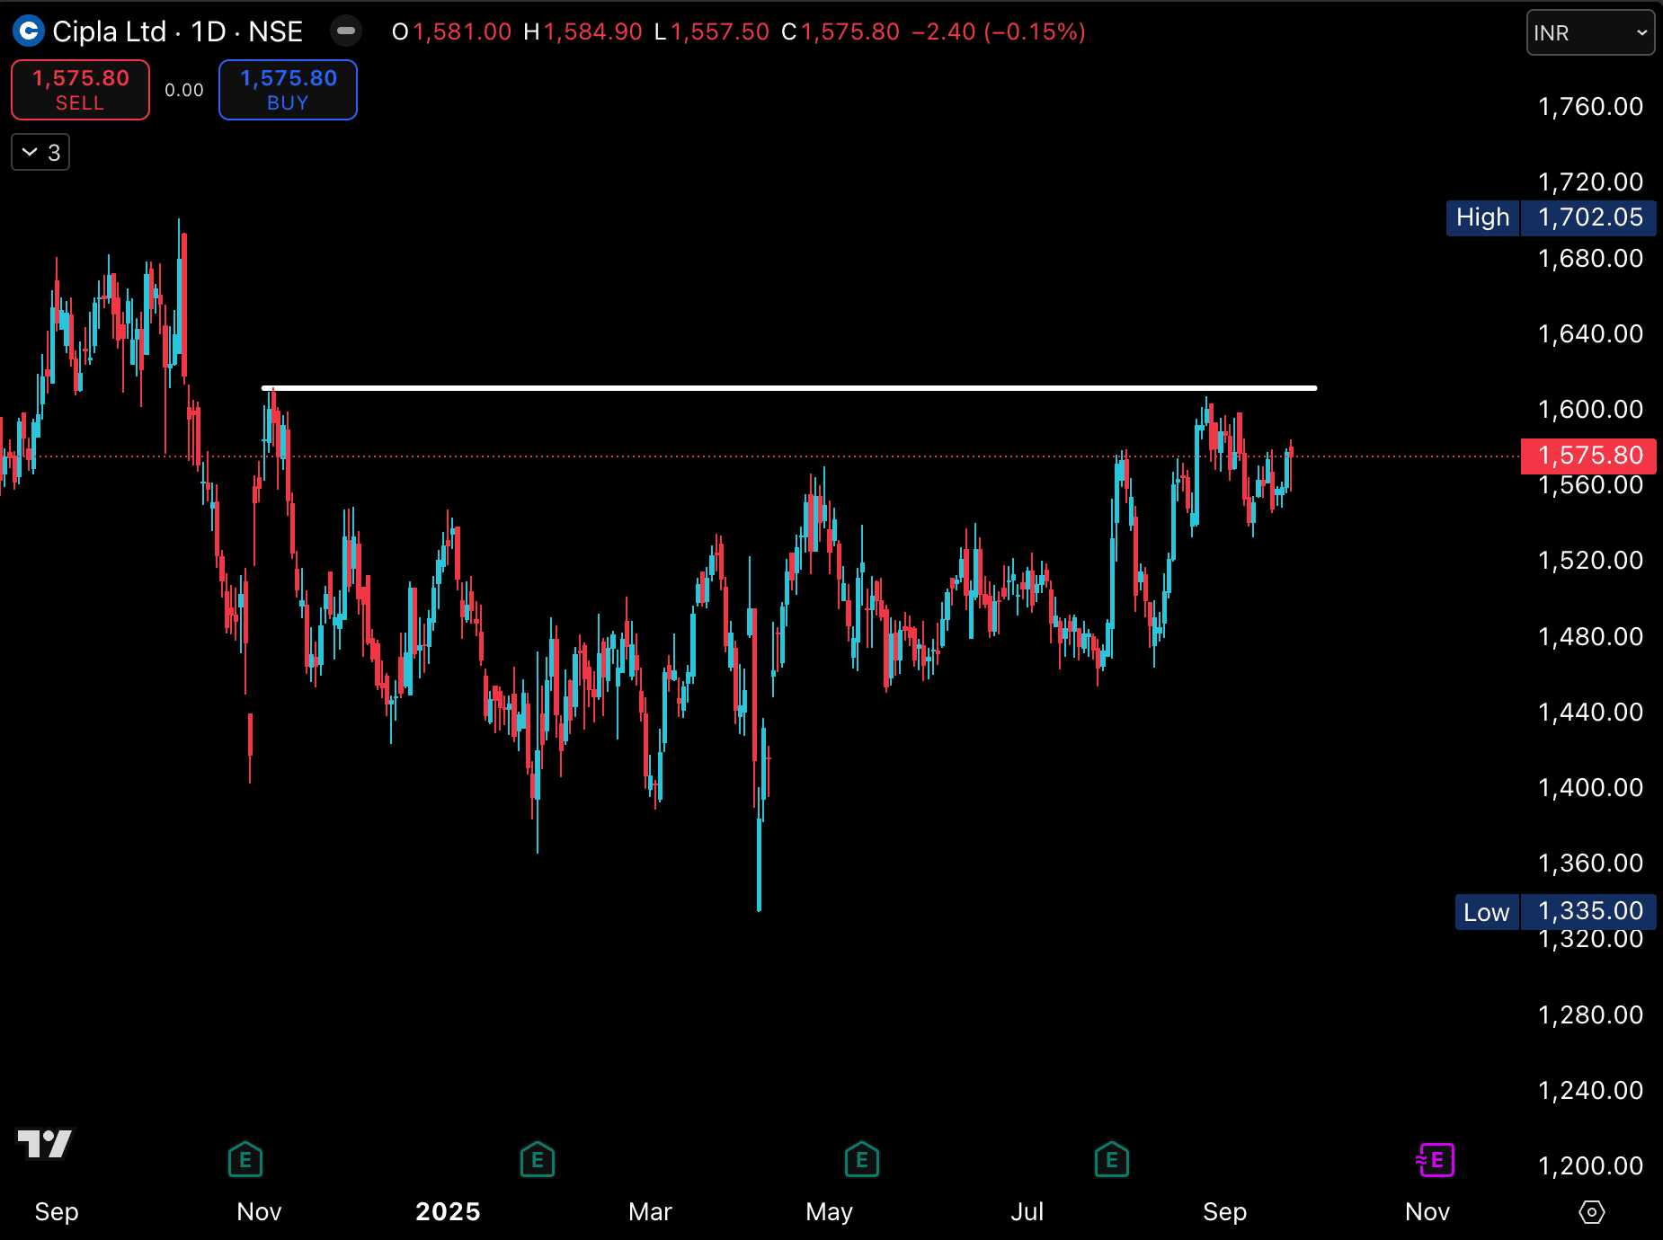Click the 1,400.00 price scale label
This screenshot has height=1240, width=1663.
click(x=1590, y=787)
